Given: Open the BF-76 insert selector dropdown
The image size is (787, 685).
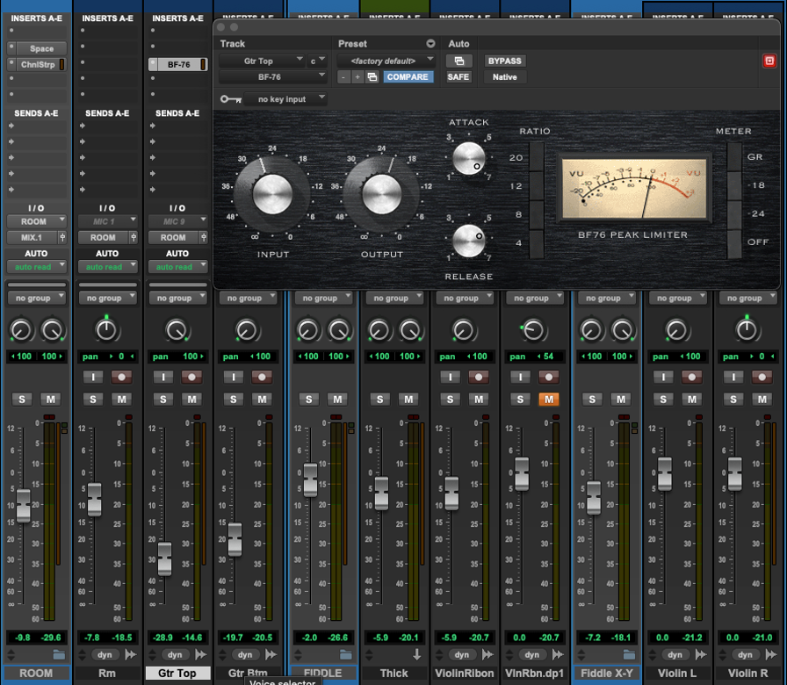Looking at the screenshot, I should 273,76.
